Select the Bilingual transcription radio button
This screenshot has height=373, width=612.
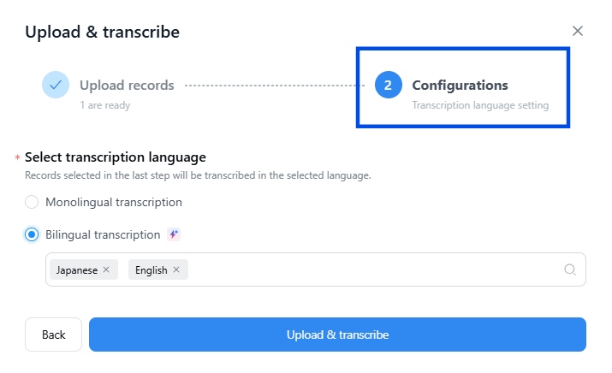[32, 234]
